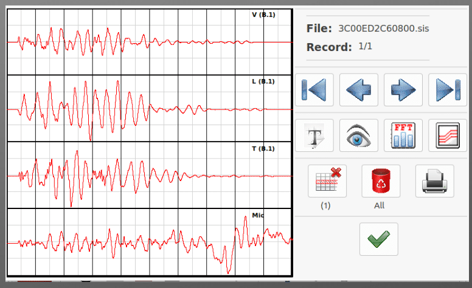Go to the previous record

tap(359, 91)
